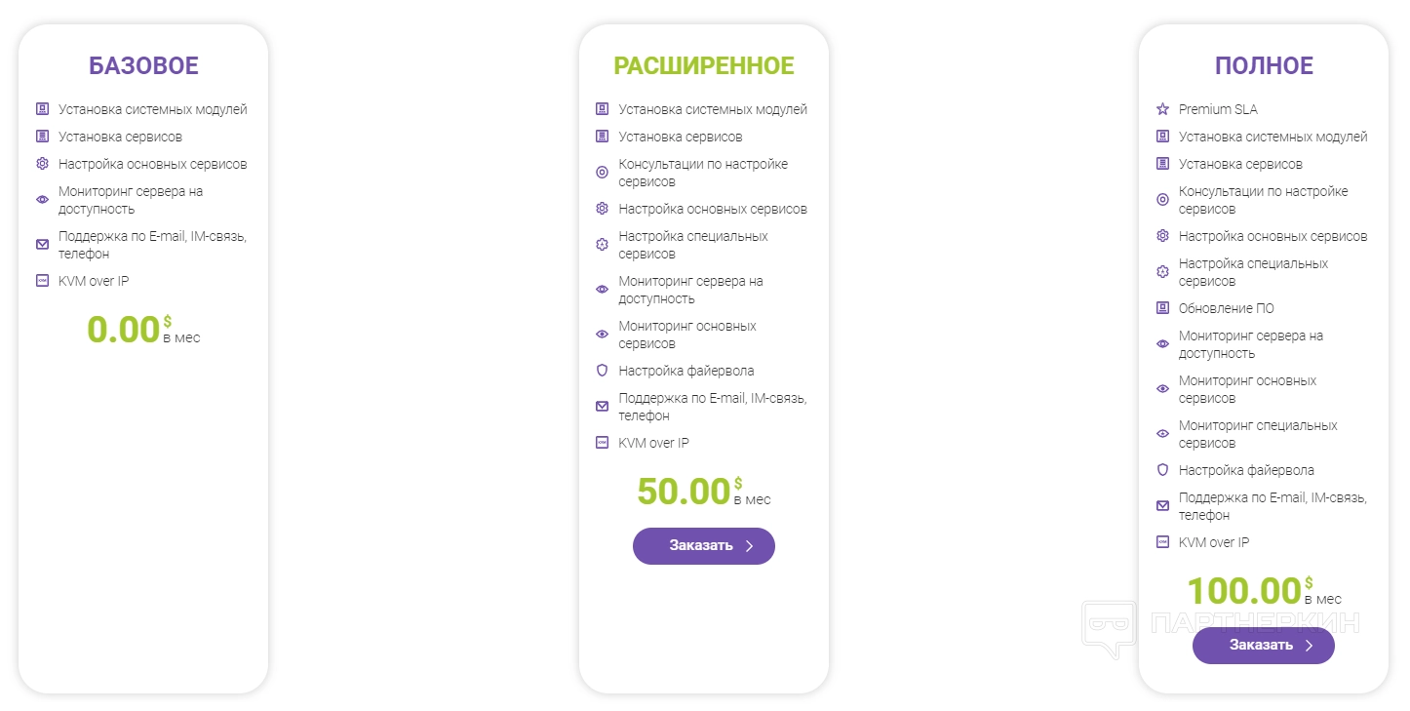Click the envelope icon in the Полное card
The image size is (1410, 711).
coord(1161,506)
